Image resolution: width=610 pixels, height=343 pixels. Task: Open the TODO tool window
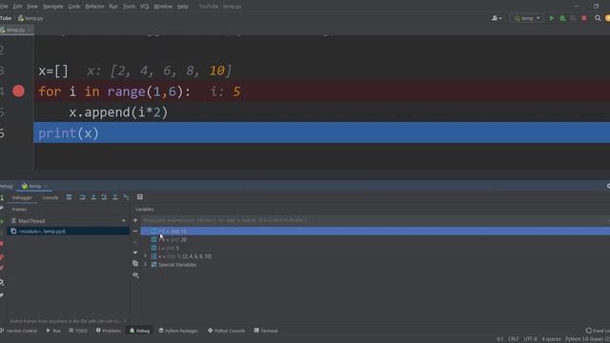pos(78,331)
